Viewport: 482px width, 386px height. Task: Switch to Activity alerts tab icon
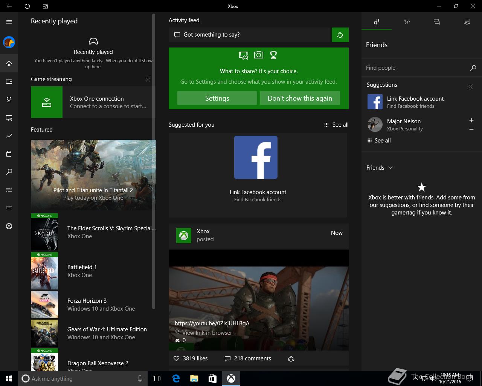tap(467, 22)
